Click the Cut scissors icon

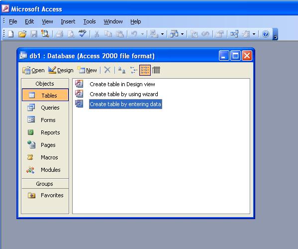click(97, 34)
